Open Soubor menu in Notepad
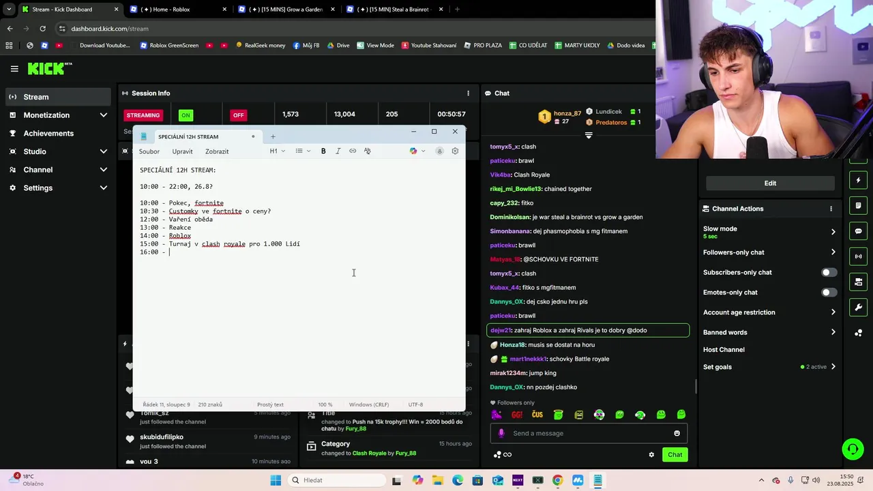873x491 pixels. (x=149, y=151)
